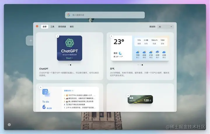Open the 新建待办 >> link
Screen dimensions: 210x134
69,91
